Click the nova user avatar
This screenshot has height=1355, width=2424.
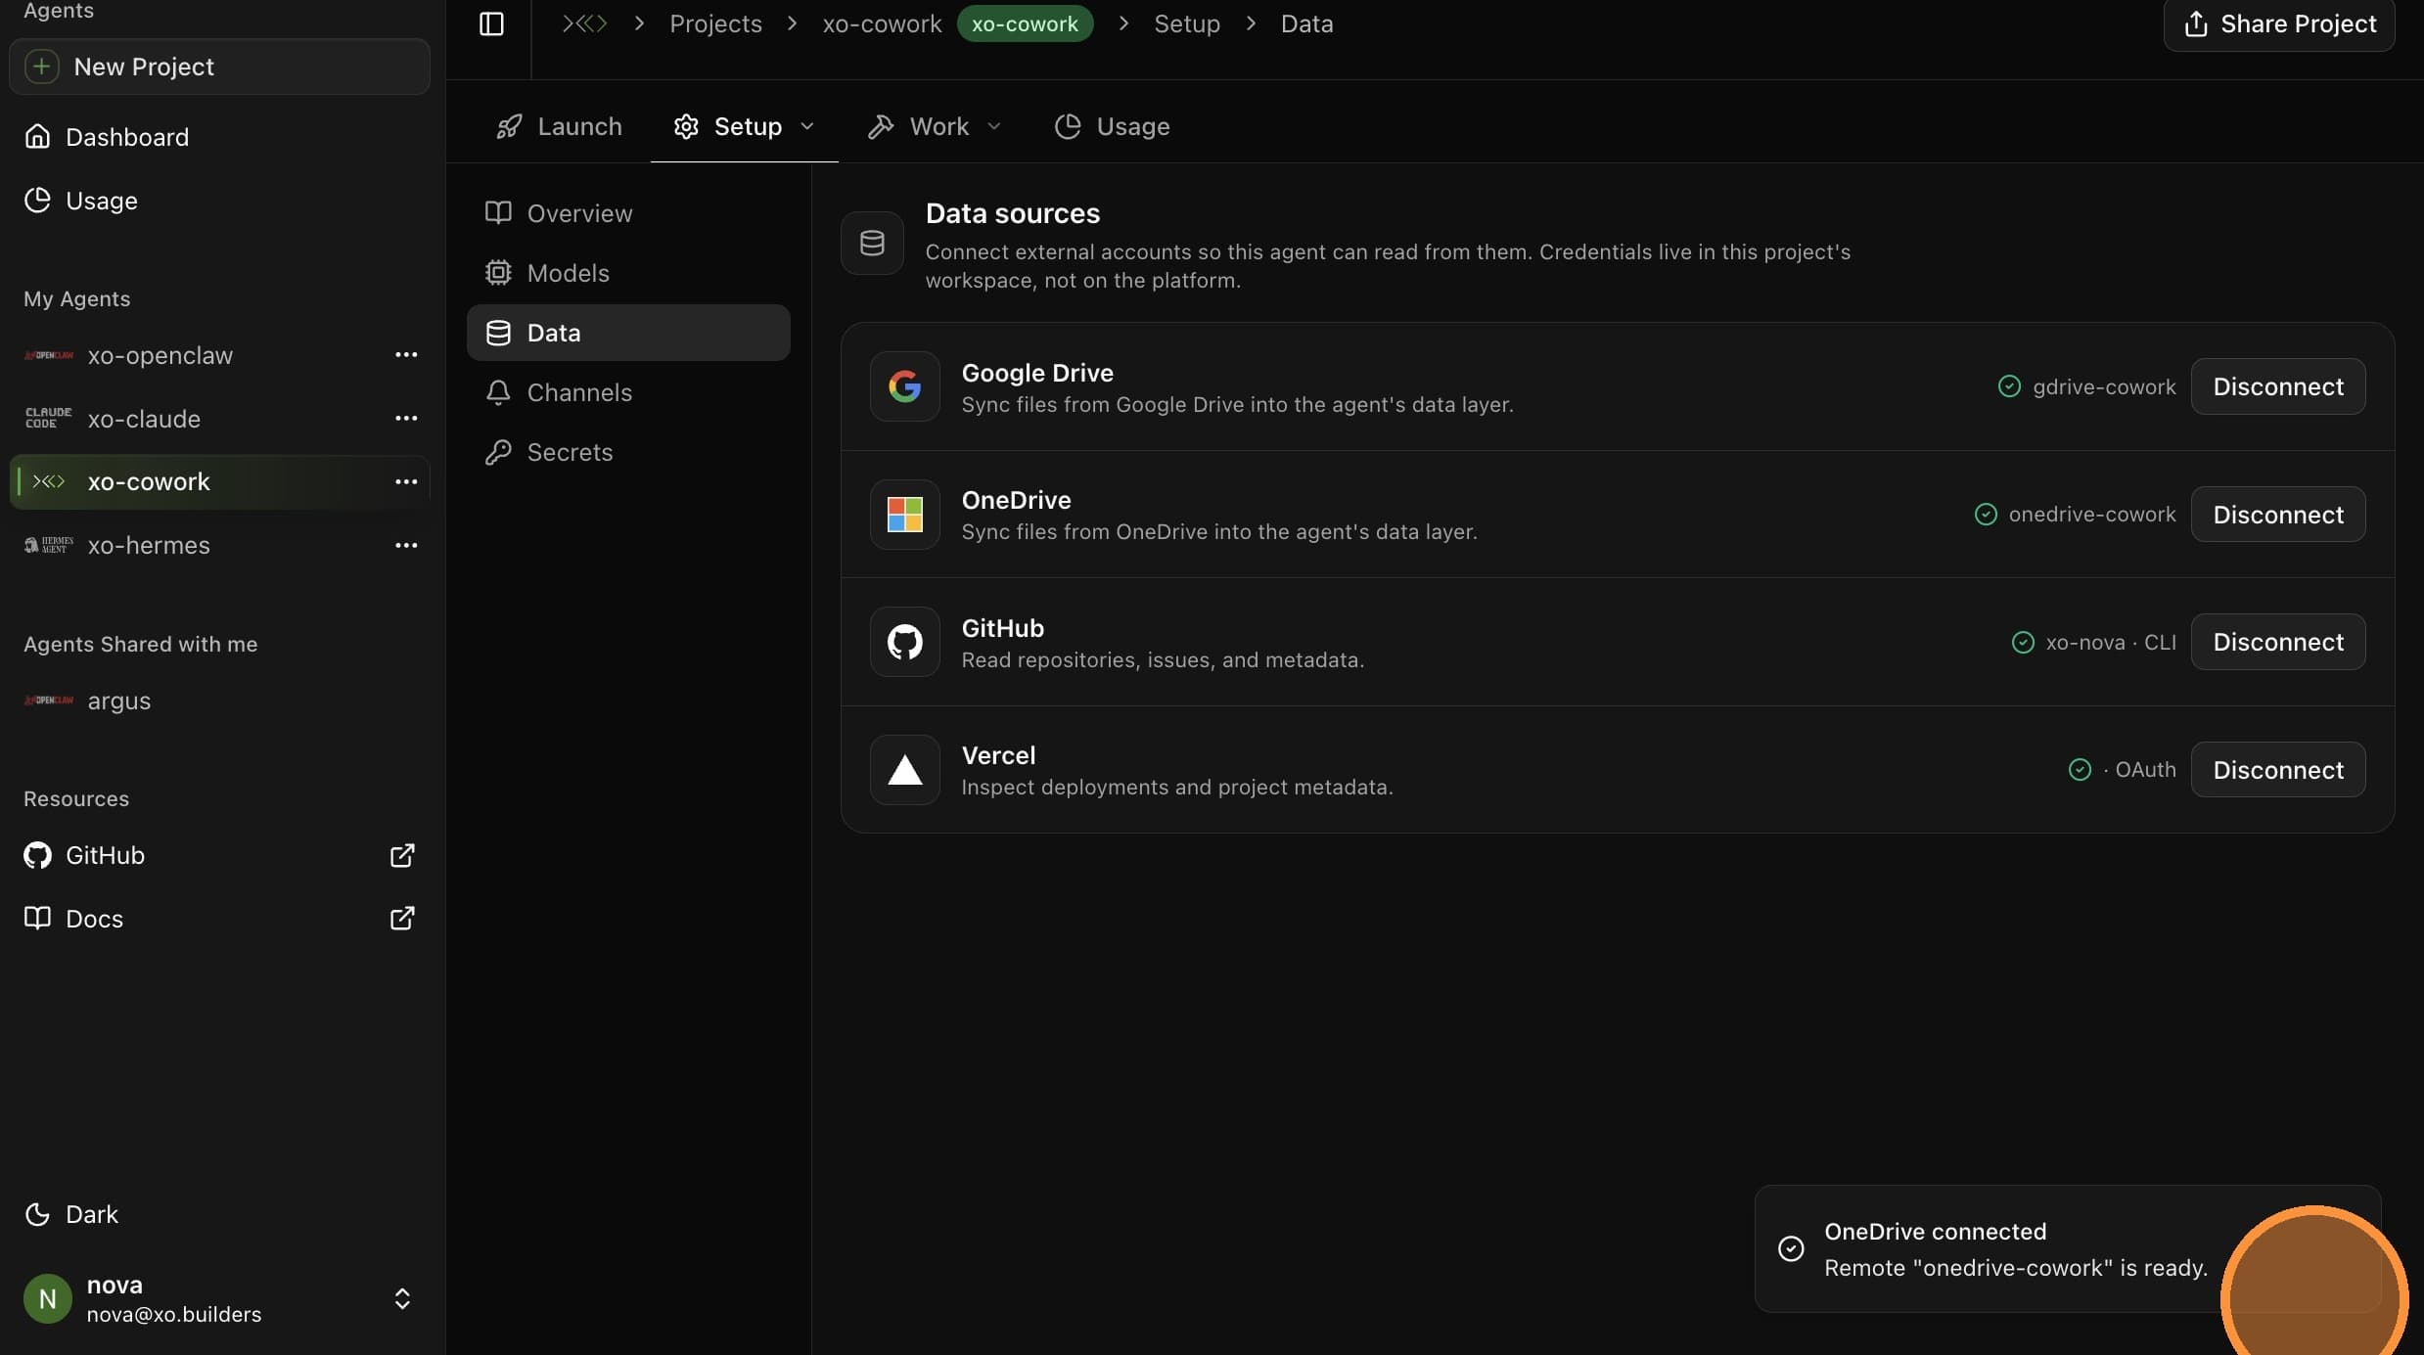(x=47, y=1298)
